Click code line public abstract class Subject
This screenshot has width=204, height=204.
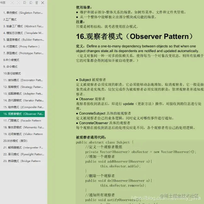(105, 142)
